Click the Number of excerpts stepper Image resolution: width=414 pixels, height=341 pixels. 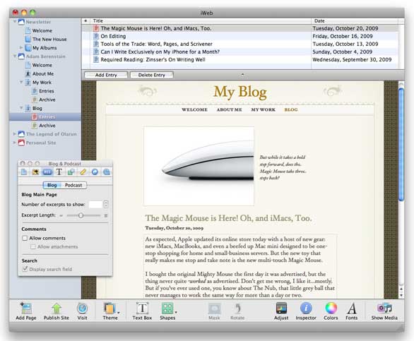point(106,204)
